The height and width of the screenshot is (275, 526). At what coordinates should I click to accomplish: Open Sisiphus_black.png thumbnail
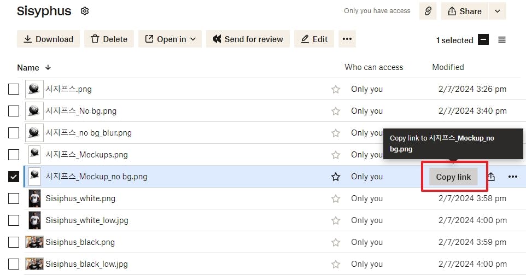click(34, 242)
